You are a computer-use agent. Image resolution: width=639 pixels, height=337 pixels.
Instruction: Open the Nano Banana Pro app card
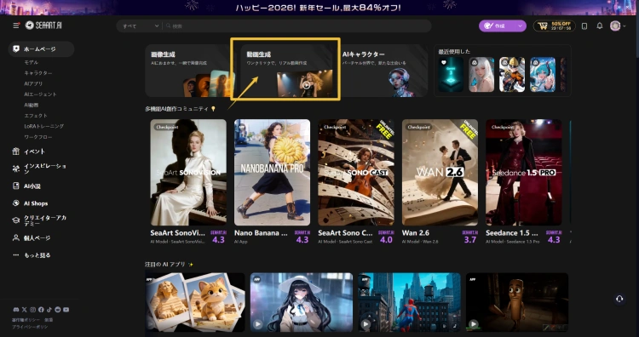click(x=273, y=172)
